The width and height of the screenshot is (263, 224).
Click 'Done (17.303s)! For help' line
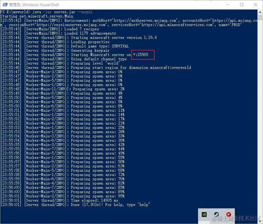pyautogui.click(x=76, y=205)
